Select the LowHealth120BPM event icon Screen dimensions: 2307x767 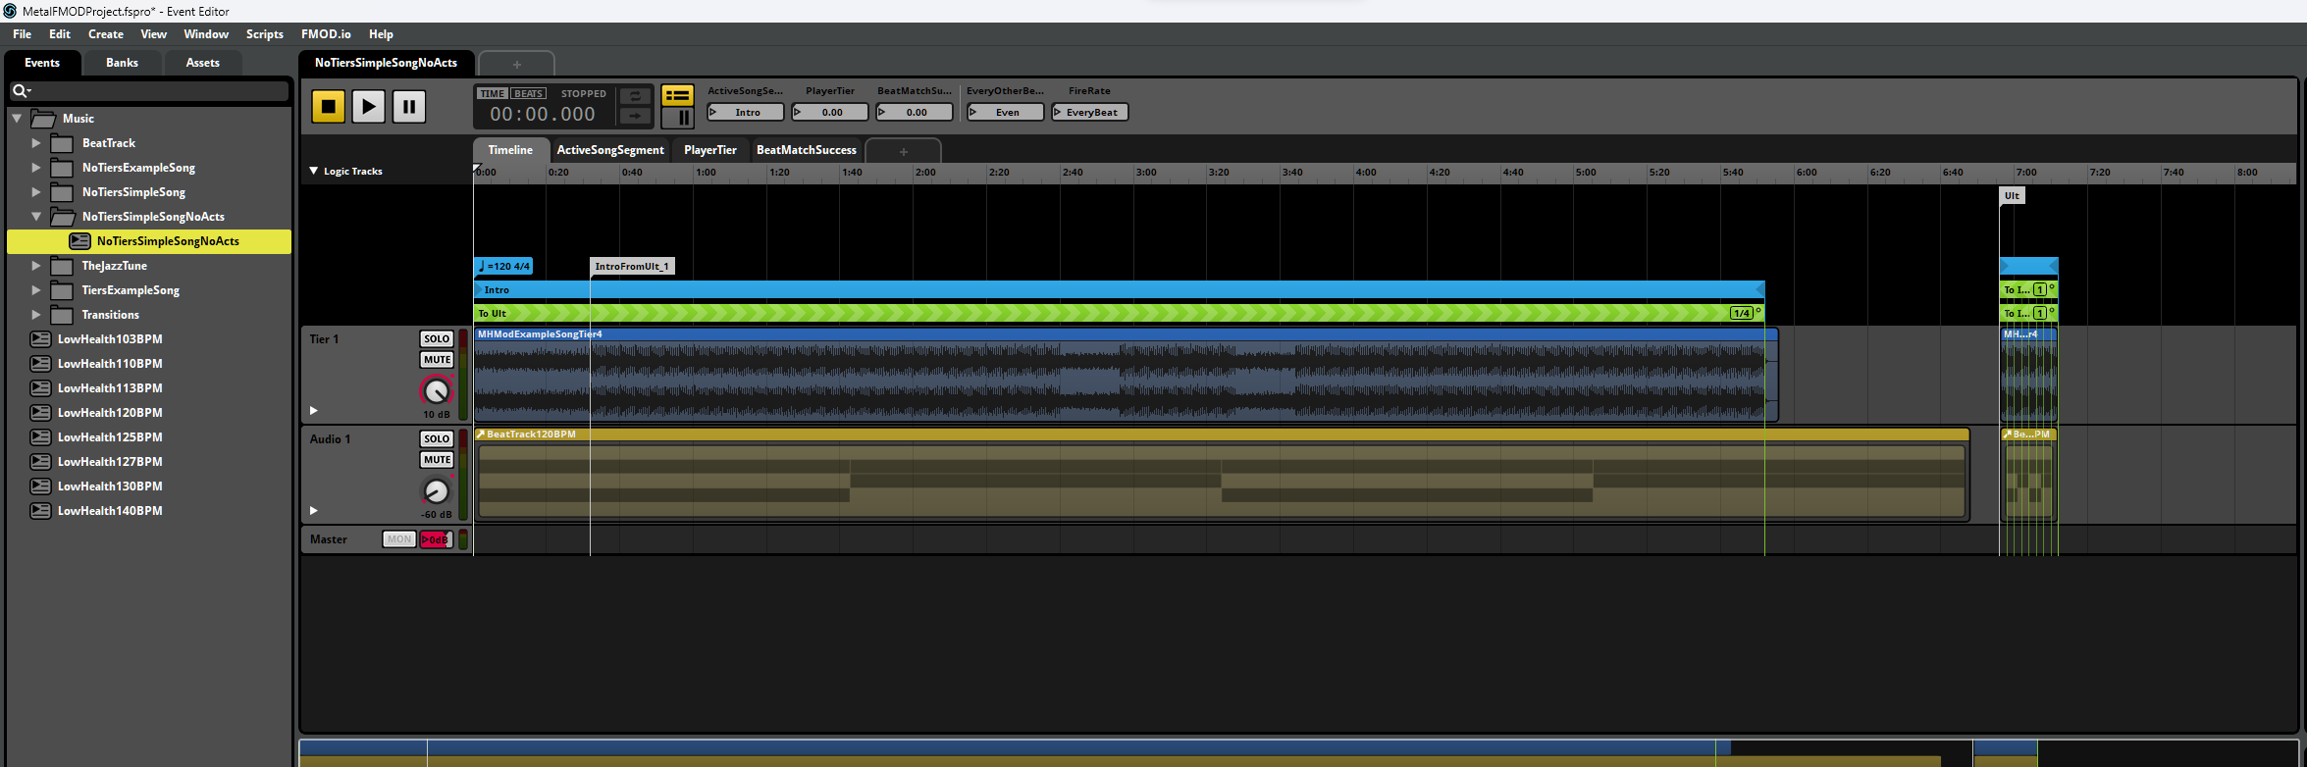40,412
